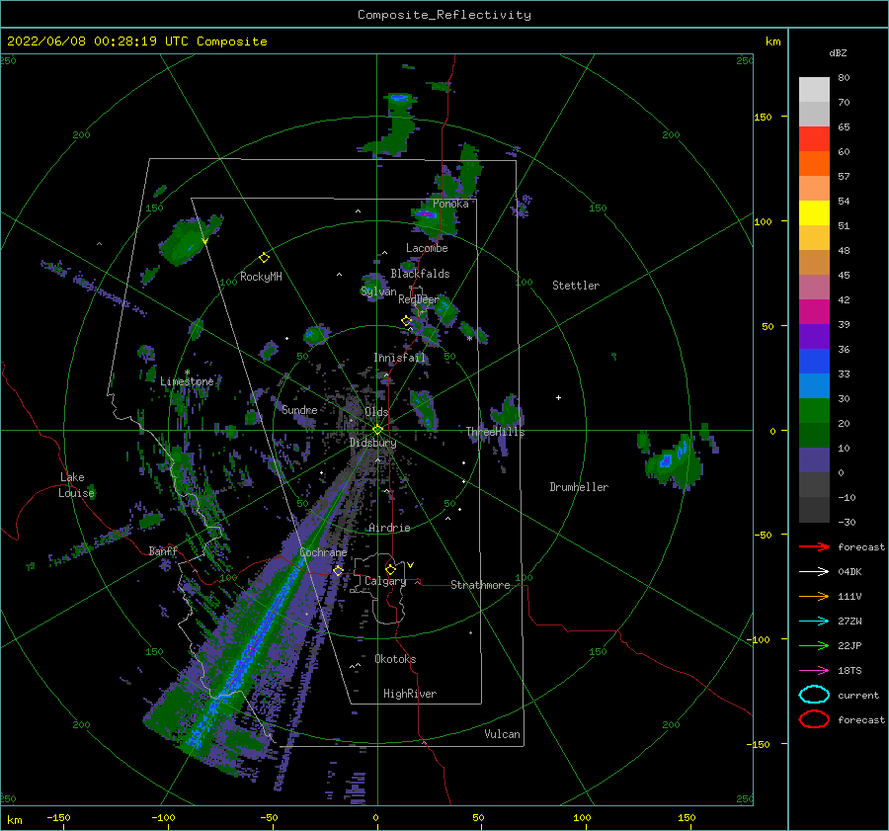
Task: Click the Strathmore label
Action: 480,585
